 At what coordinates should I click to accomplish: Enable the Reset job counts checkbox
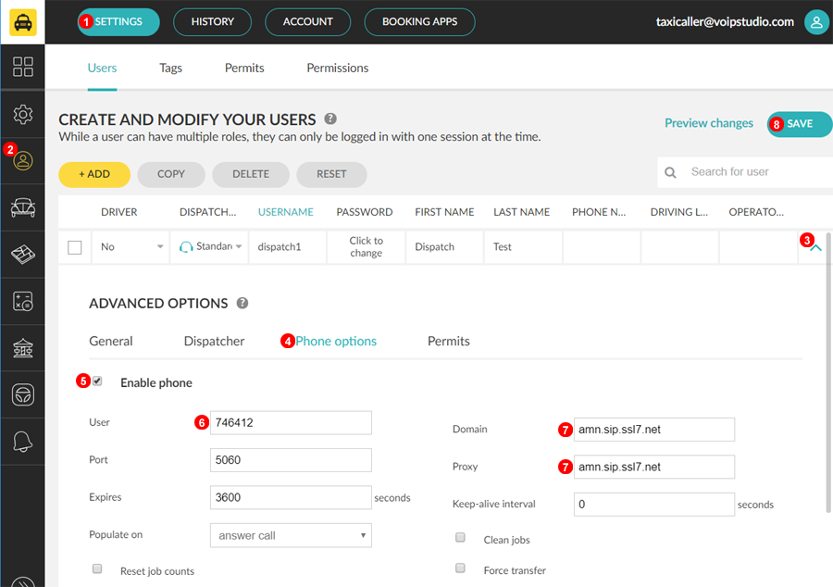[97, 568]
